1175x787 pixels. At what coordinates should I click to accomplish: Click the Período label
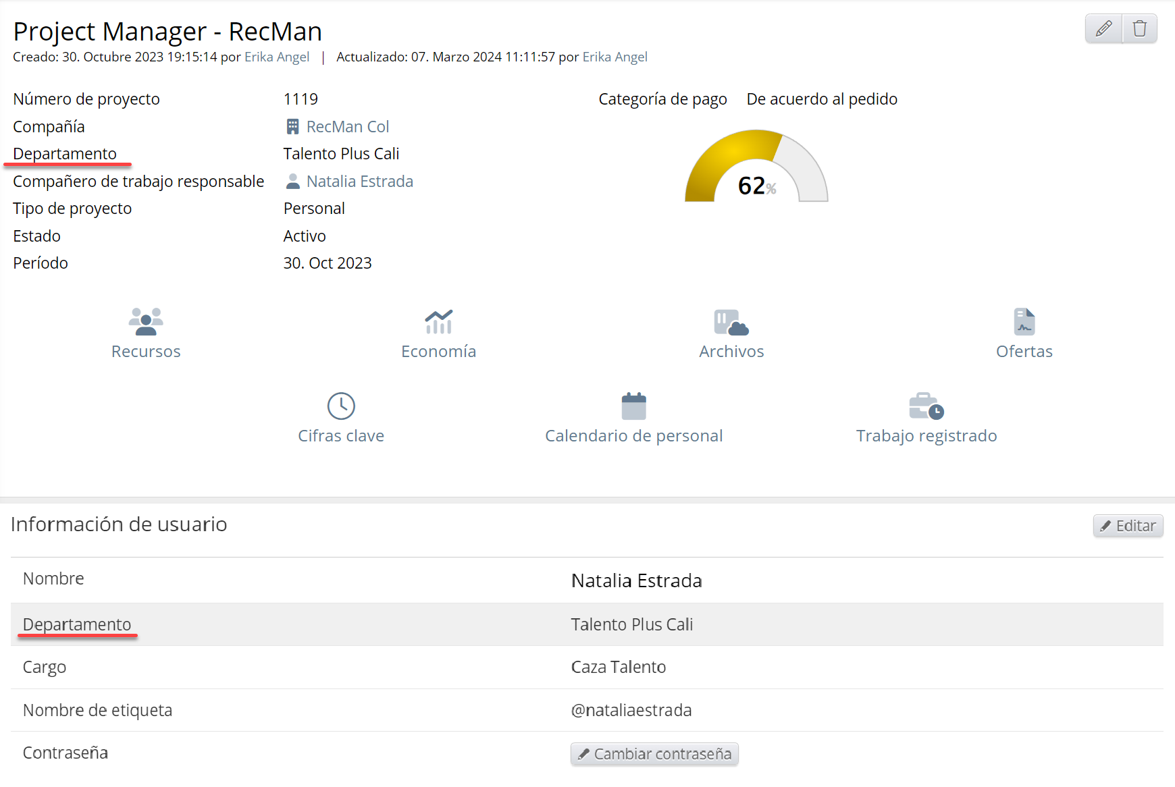click(x=41, y=263)
